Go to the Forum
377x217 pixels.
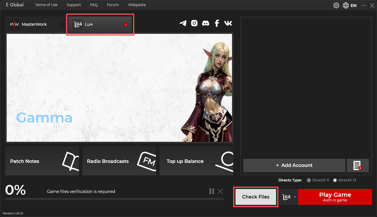[113, 5]
